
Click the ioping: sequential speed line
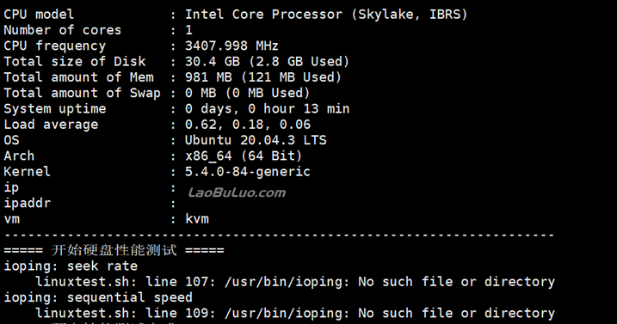click(98, 297)
